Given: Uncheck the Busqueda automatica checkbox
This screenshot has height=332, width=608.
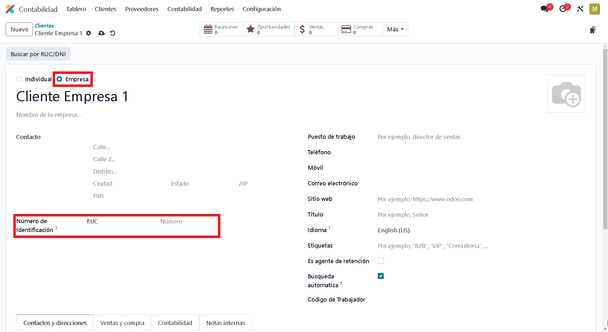Looking at the screenshot, I should [x=381, y=276].
